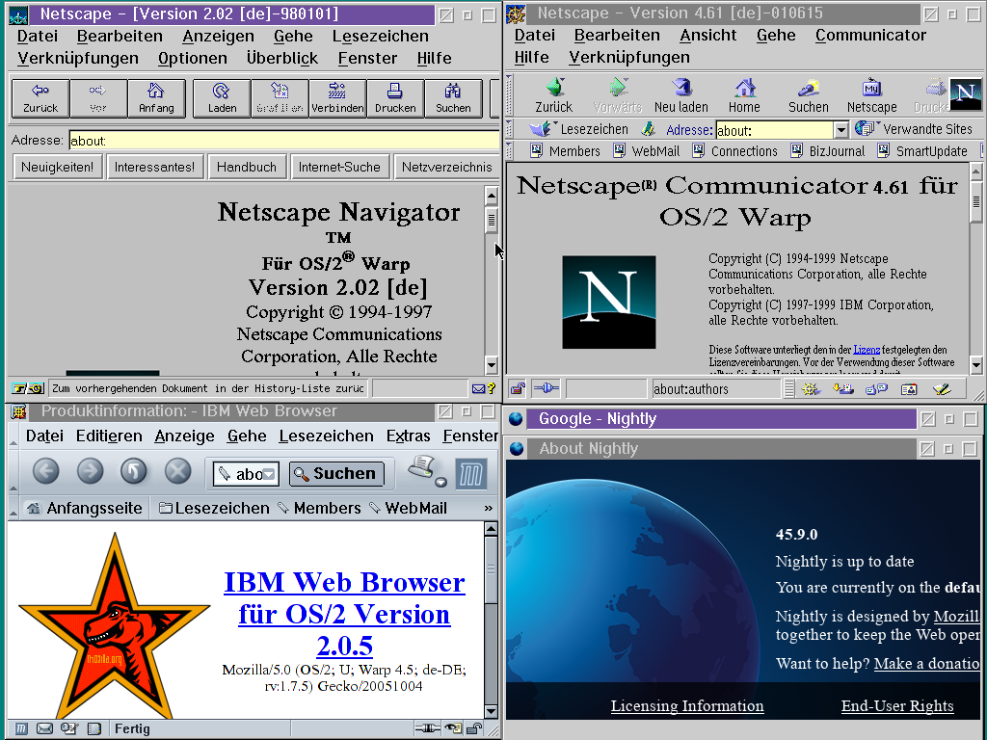Click the printer icon in IBM Web Browser
The image size is (987, 740).
point(422,467)
